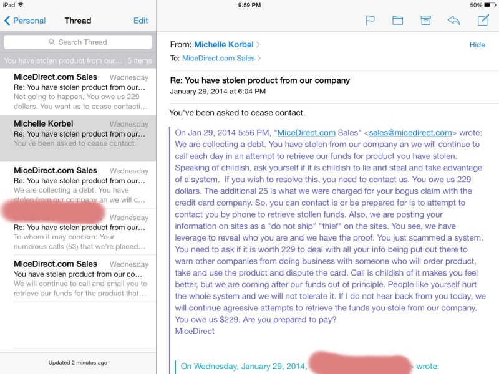Tap the 9:59 PM clock
The image size is (499, 374).
click(249, 5)
